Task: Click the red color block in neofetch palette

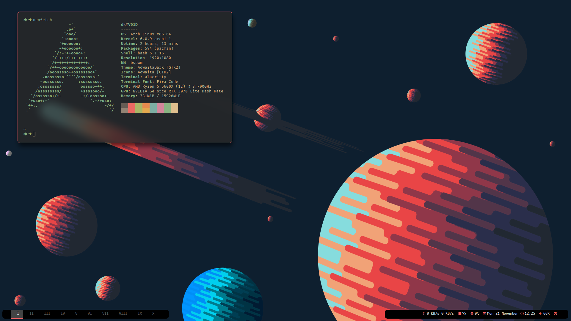Action: tap(132, 108)
